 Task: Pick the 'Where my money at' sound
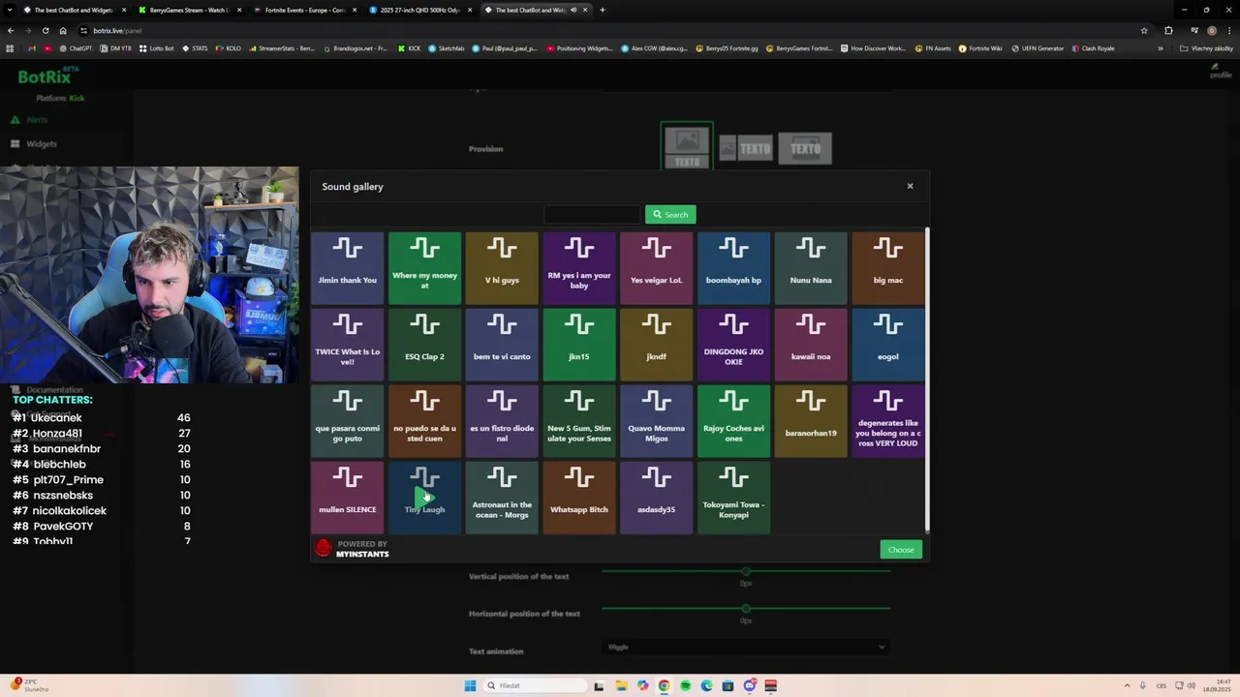(x=424, y=267)
